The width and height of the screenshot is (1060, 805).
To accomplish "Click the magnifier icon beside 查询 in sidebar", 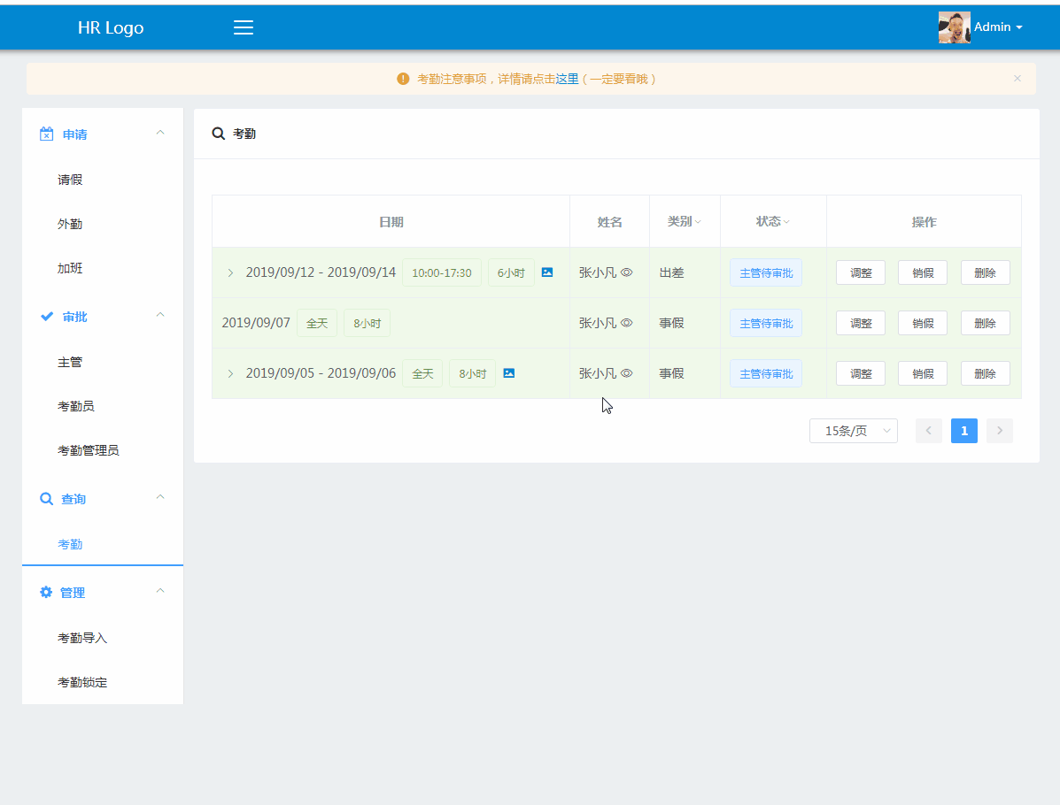I will coord(47,499).
